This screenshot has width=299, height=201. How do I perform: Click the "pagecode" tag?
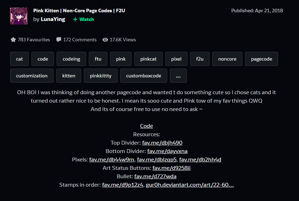261,59
